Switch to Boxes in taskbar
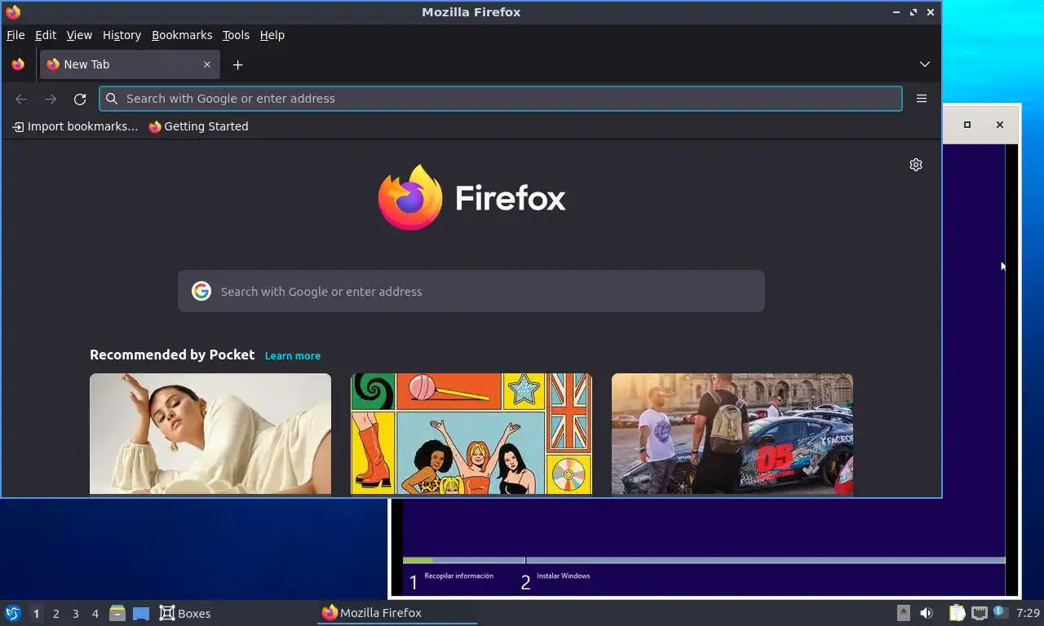 click(x=185, y=613)
